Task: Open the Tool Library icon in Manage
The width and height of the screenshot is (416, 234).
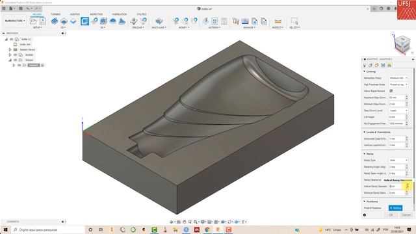Action: [235, 21]
